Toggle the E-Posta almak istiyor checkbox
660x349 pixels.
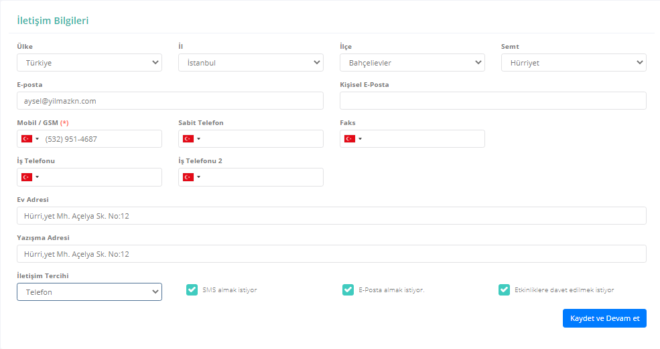348,290
